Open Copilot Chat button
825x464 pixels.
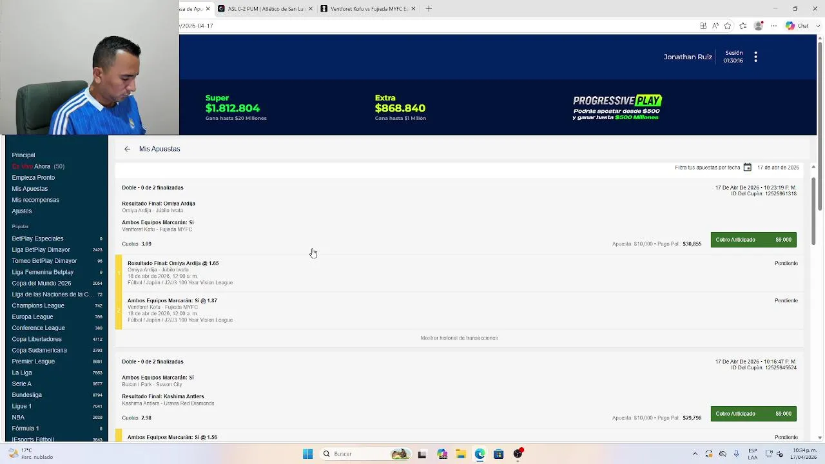pos(797,26)
